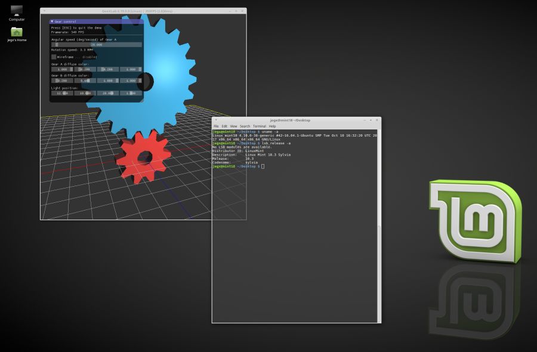This screenshot has height=352, width=537.
Task: Click the "uname -a" command line in the terminal
Action: click(x=245, y=131)
